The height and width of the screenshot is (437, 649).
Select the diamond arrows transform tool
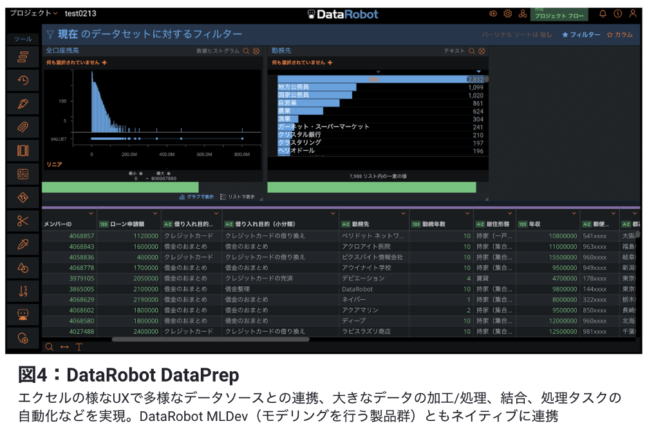[x=23, y=197]
